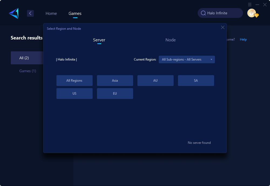Image resolution: width=270 pixels, height=186 pixels.
Task: Expand the Current Region dropdown
Action: 187,59
